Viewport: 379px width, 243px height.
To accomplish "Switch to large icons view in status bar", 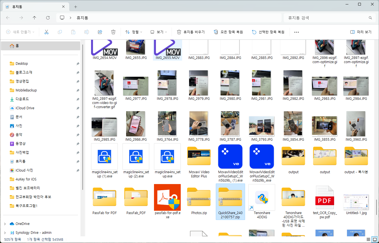I will pos(375,239).
